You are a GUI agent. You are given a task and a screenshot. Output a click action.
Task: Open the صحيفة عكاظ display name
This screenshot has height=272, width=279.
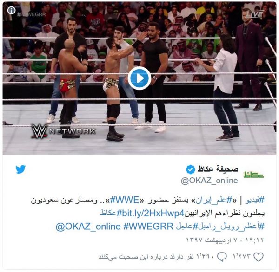pos(218,168)
